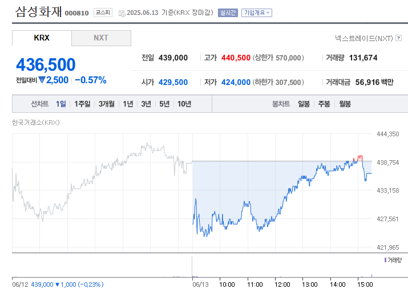Click the 12:00 time axis label
This screenshot has width=408, height=297.
coord(282,284)
